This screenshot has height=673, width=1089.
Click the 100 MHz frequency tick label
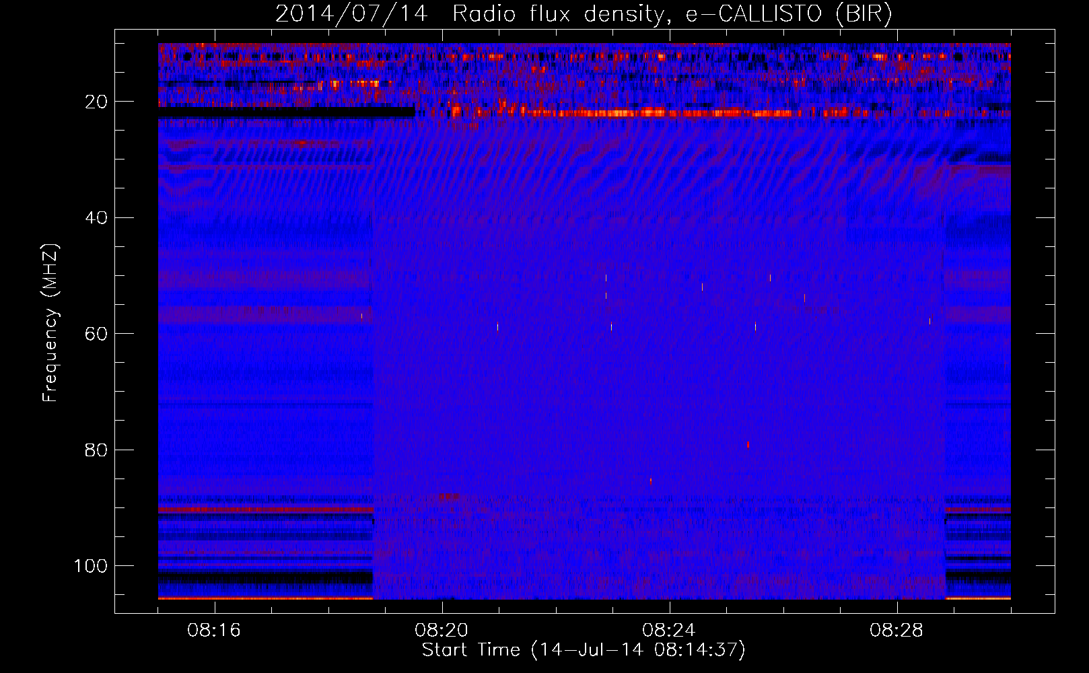coord(91,566)
